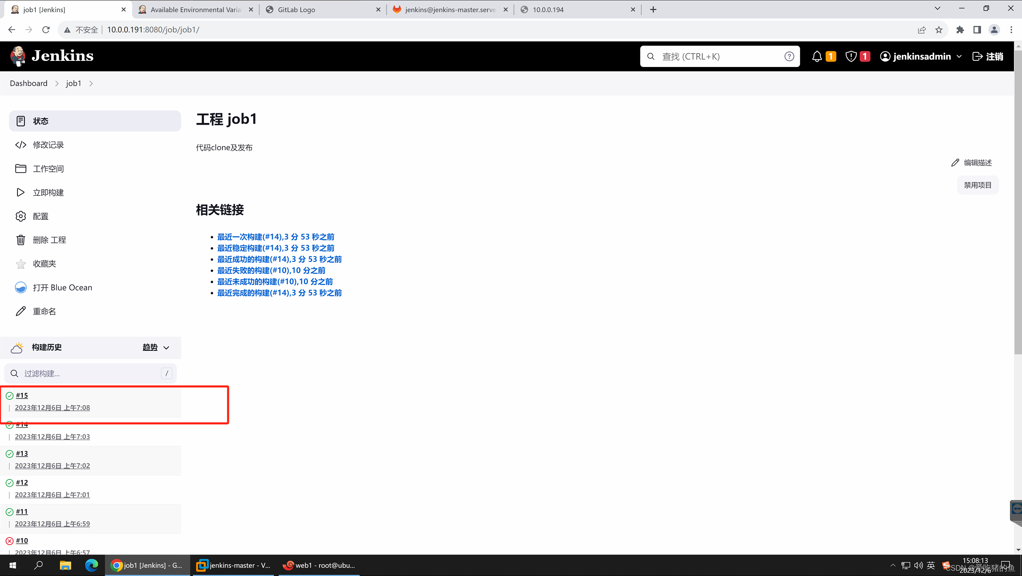Expand the chevron after Dashboard breadcrumb
Image resolution: width=1022 pixels, height=576 pixels.
tap(57, 83)
